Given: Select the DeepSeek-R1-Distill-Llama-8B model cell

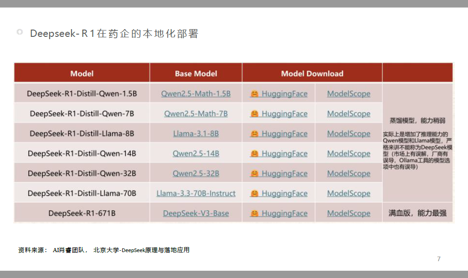Looking at the screenshot, I should (82, 133).
